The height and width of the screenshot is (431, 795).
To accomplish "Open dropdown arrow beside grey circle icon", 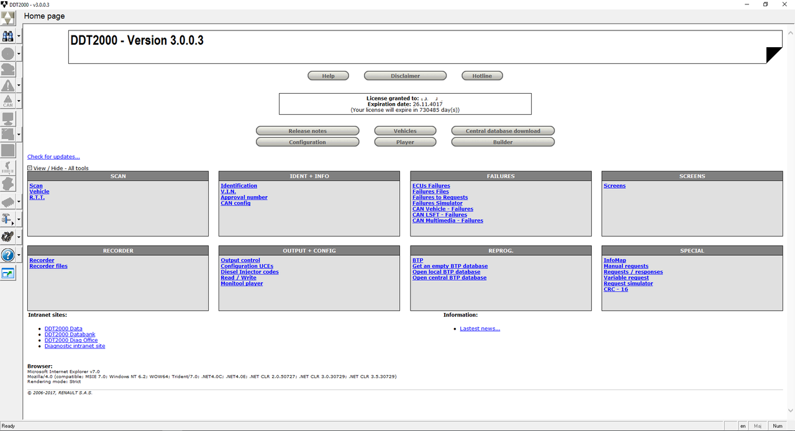I will click(19, 53).
